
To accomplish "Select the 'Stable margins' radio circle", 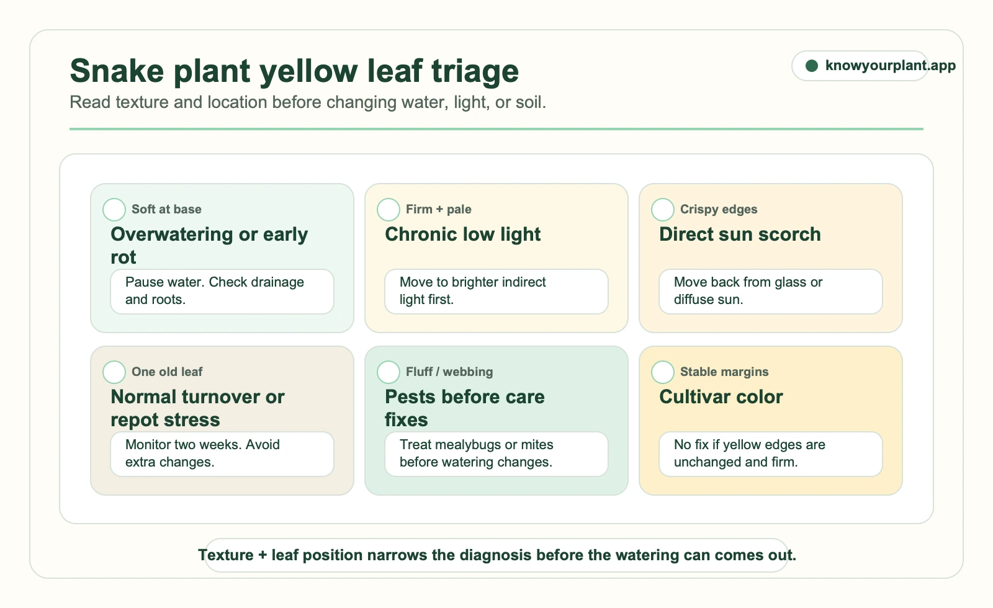I will [663, 372].
